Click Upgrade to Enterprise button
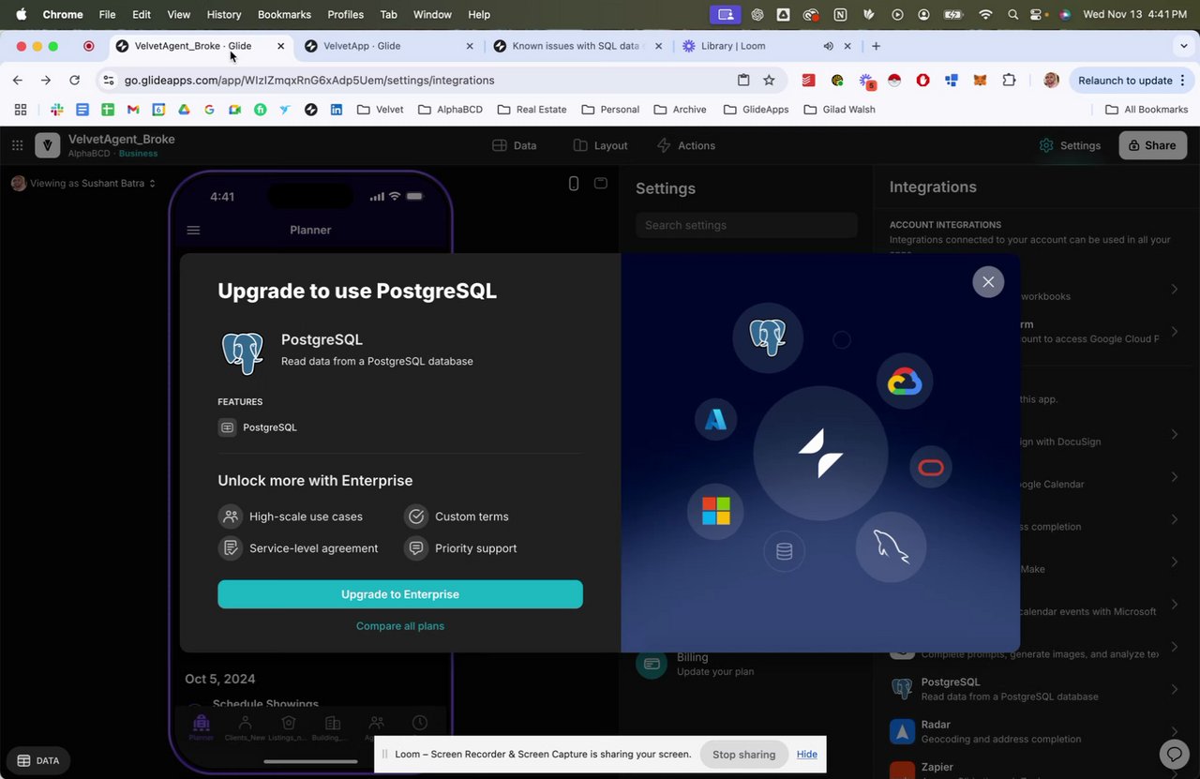The width and height of the screenshot is (1200, 779). [x=400, y=594]
